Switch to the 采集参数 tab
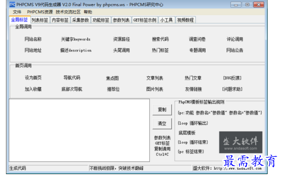This screenshot has width=281, height=176. pos(80,20)
